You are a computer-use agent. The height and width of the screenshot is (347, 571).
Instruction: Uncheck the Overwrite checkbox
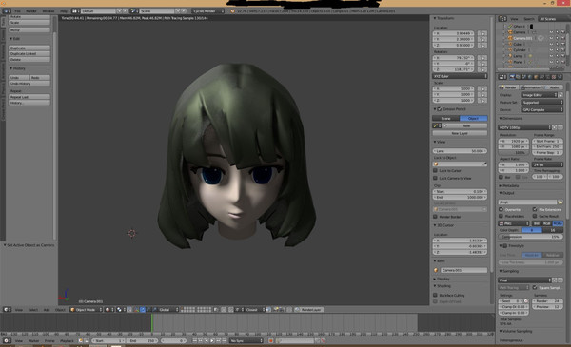point(502,209)
